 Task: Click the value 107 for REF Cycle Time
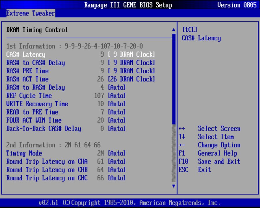99,96
